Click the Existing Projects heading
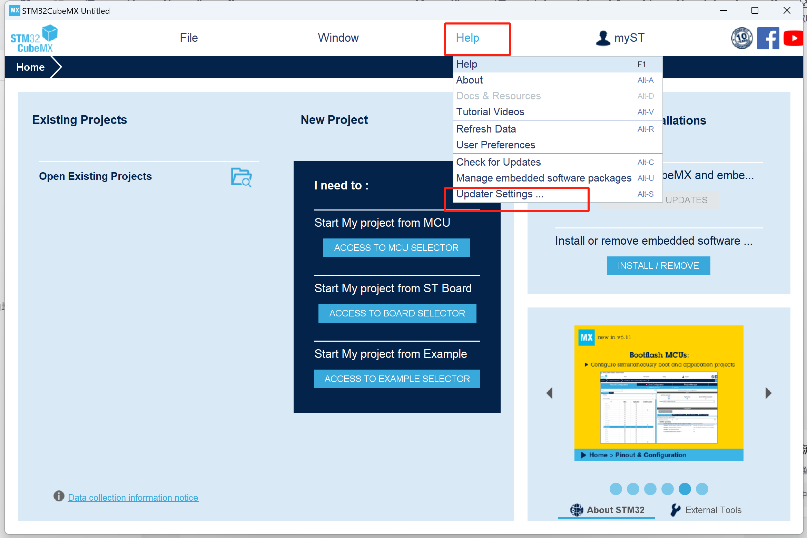Image resolution: width=807 pixels, height=538 pixels. [x=79, y=119]
